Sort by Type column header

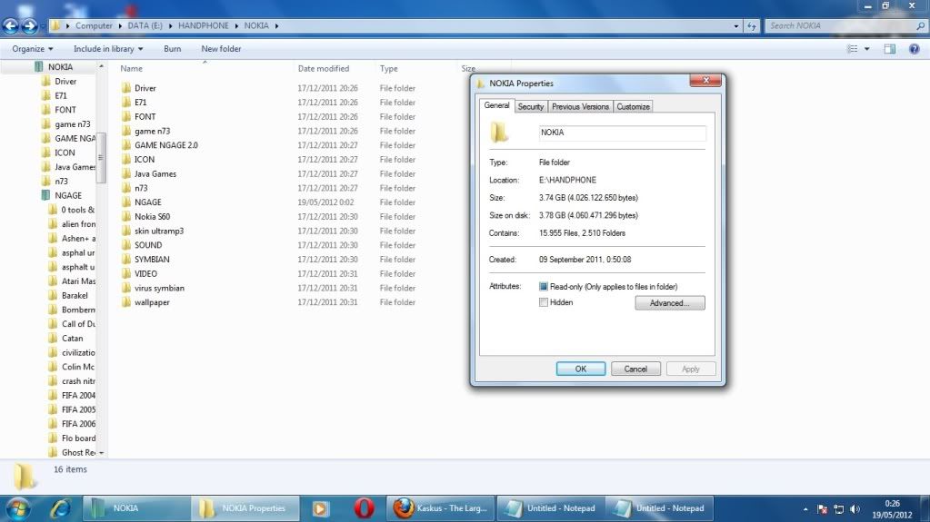(x=388, y=69)
